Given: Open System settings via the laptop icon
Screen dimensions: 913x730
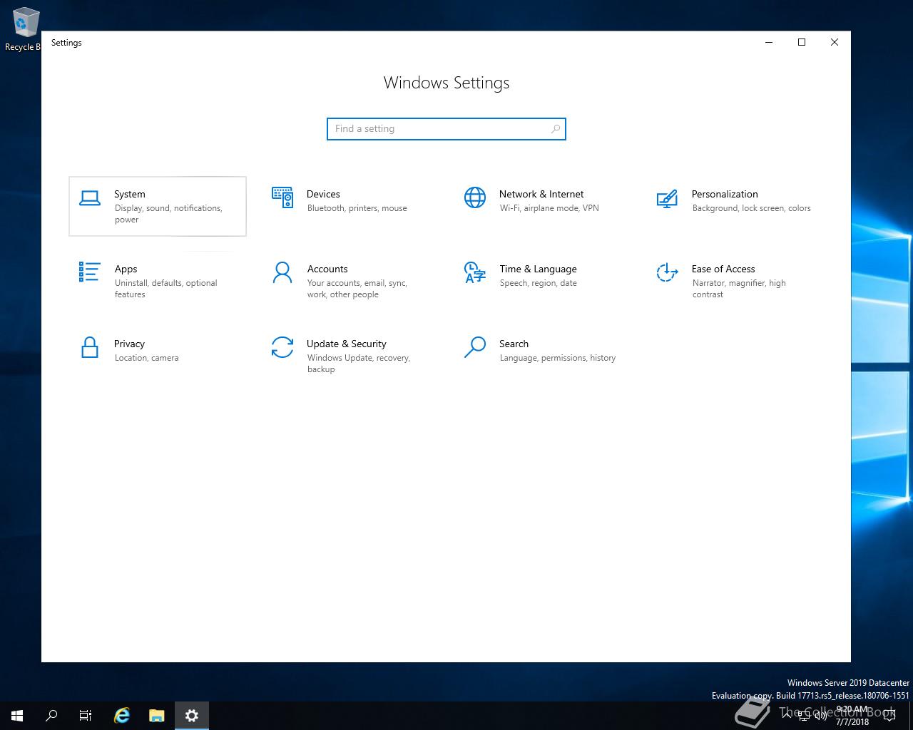Looking at the screenshot, I should click(x=90, y=197).
